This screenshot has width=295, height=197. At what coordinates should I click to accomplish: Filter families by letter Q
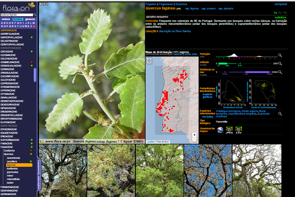click(x=10, y=26)
